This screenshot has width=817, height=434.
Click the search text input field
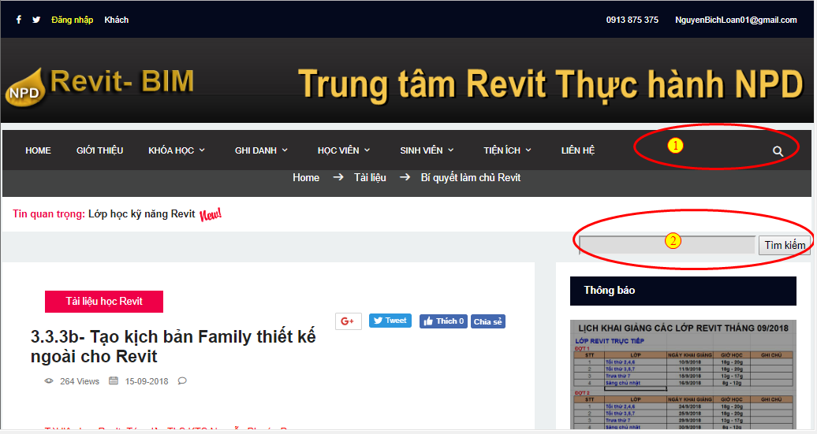667,245
